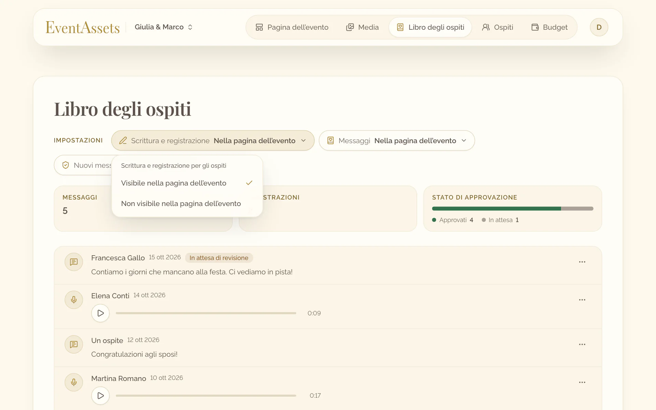Click the Approvati 4 legend entry

point(453,220)
